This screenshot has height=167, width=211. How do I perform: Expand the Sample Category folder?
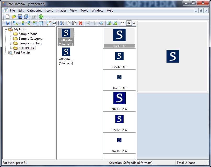pyautogui.click(x=11, y=39)
